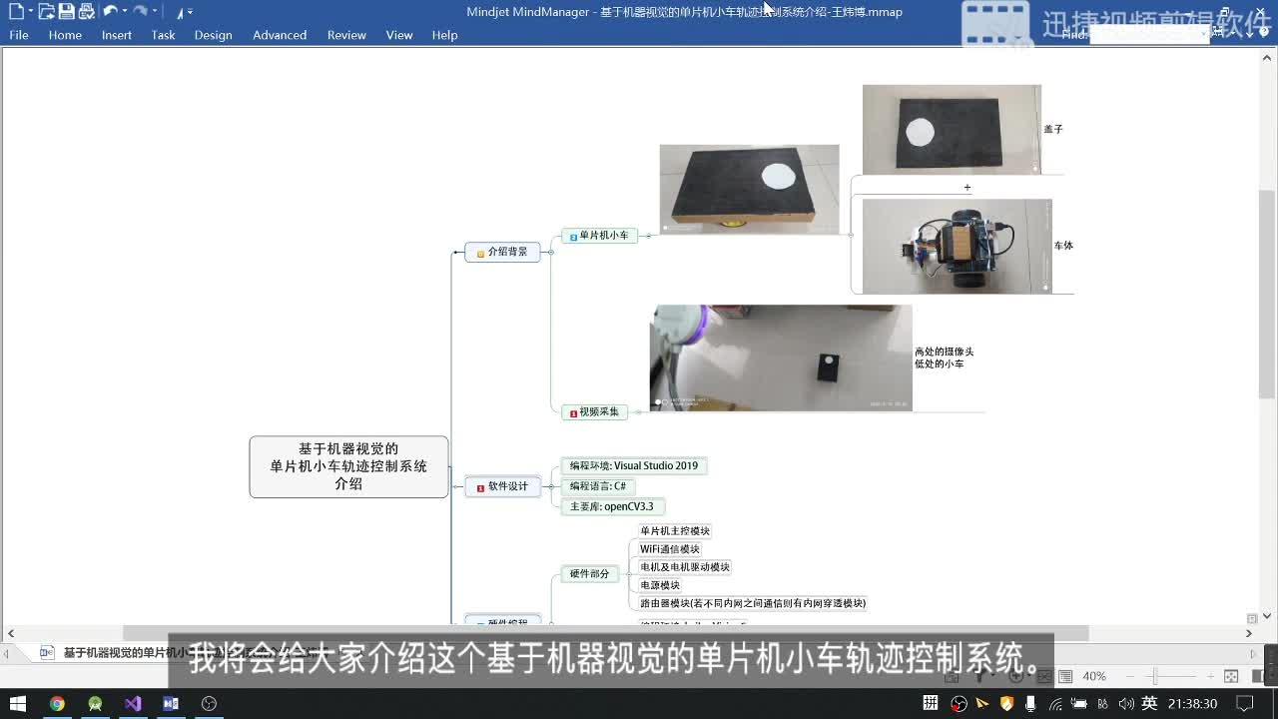Select the 单片机主控模块 topic
The height and width of the screenshot is (719, 1278).
click(675, 531)
